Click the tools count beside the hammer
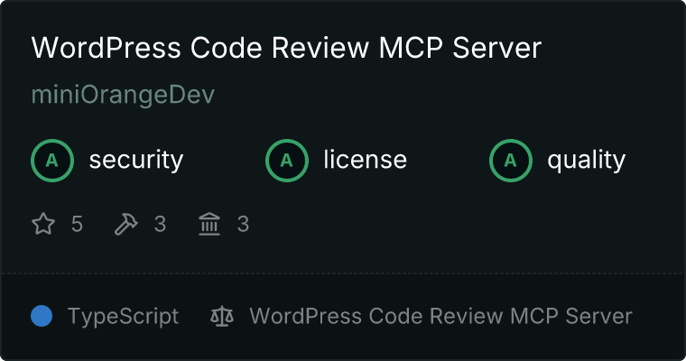The image size is (686, 361). click(160, 225)
